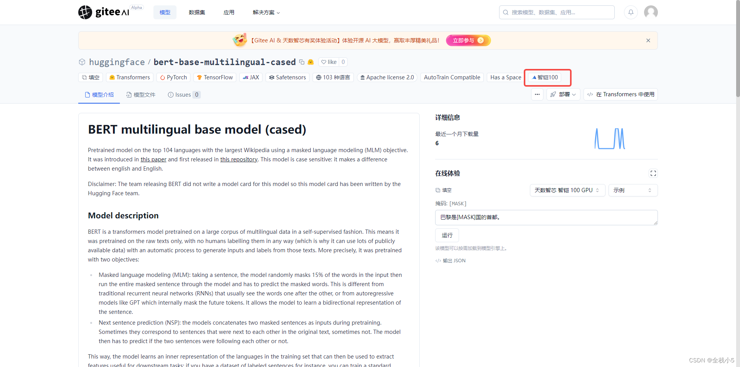Click the model cube icon before huggingface
This screenshot has width=740, height=367.
pyautogui.click(x=82, y=62)
